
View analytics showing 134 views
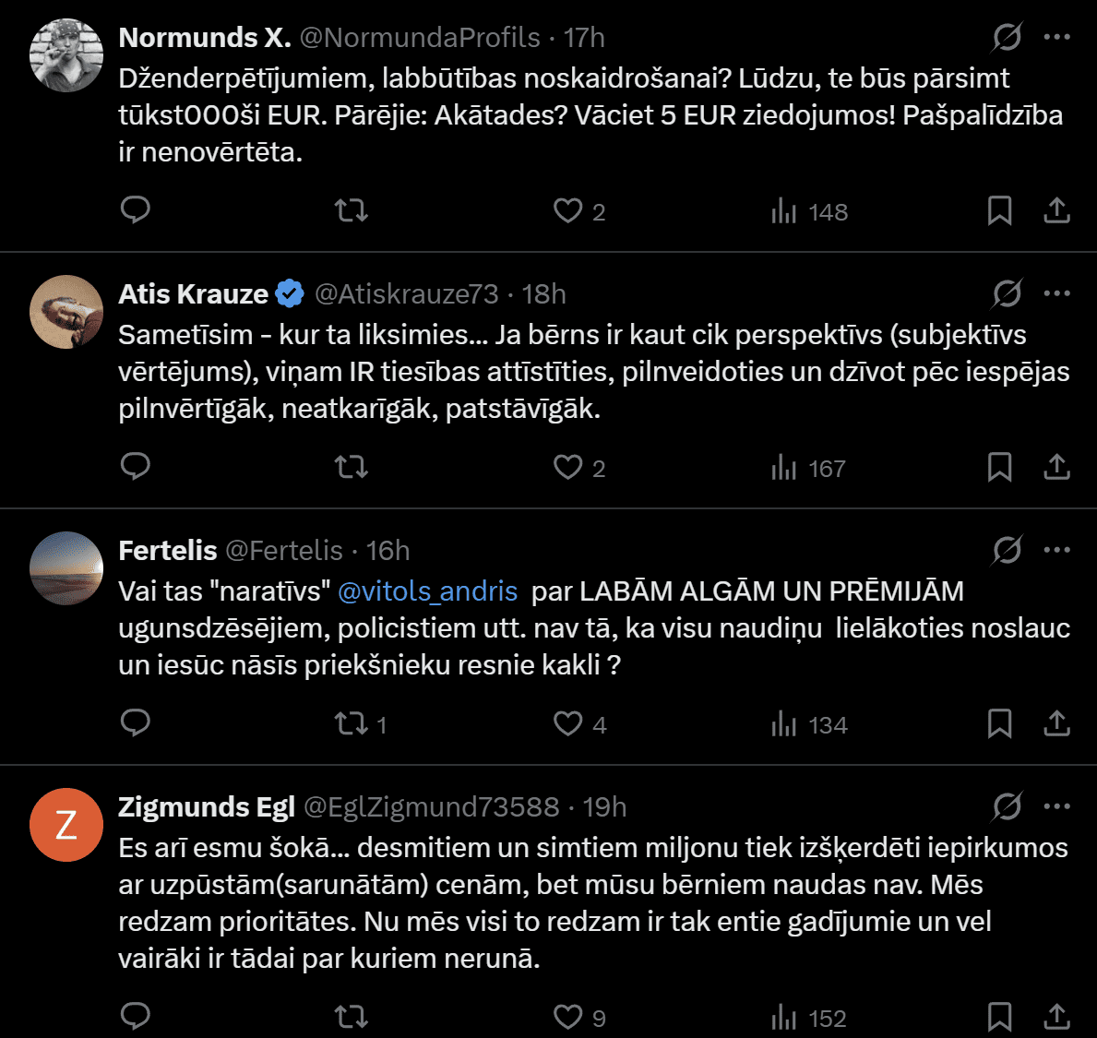809,724
